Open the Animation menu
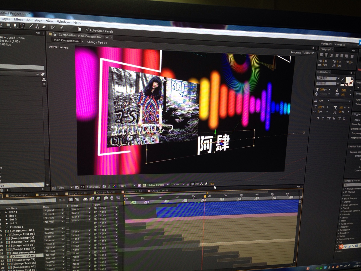This screenshot has width=361, height=271. pos(34,20)
